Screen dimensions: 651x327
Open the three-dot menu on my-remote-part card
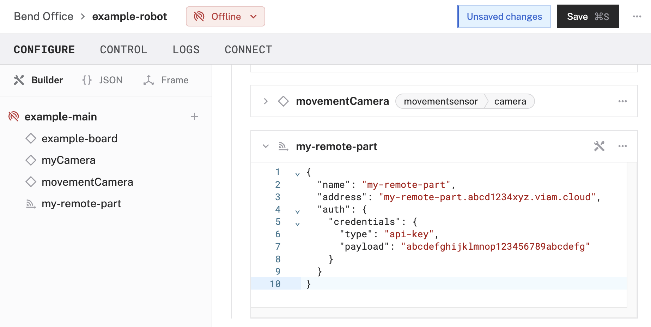[622, 146]
